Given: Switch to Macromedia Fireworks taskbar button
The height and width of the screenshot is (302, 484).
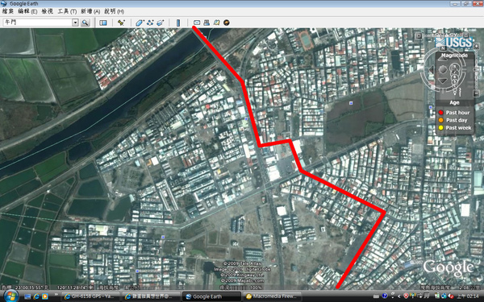Looking at the screenshot, I should 273,296.
